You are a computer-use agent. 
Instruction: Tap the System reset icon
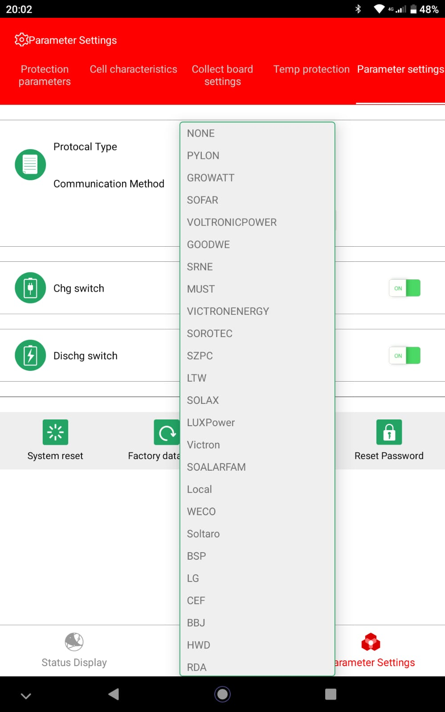(55, 432)
